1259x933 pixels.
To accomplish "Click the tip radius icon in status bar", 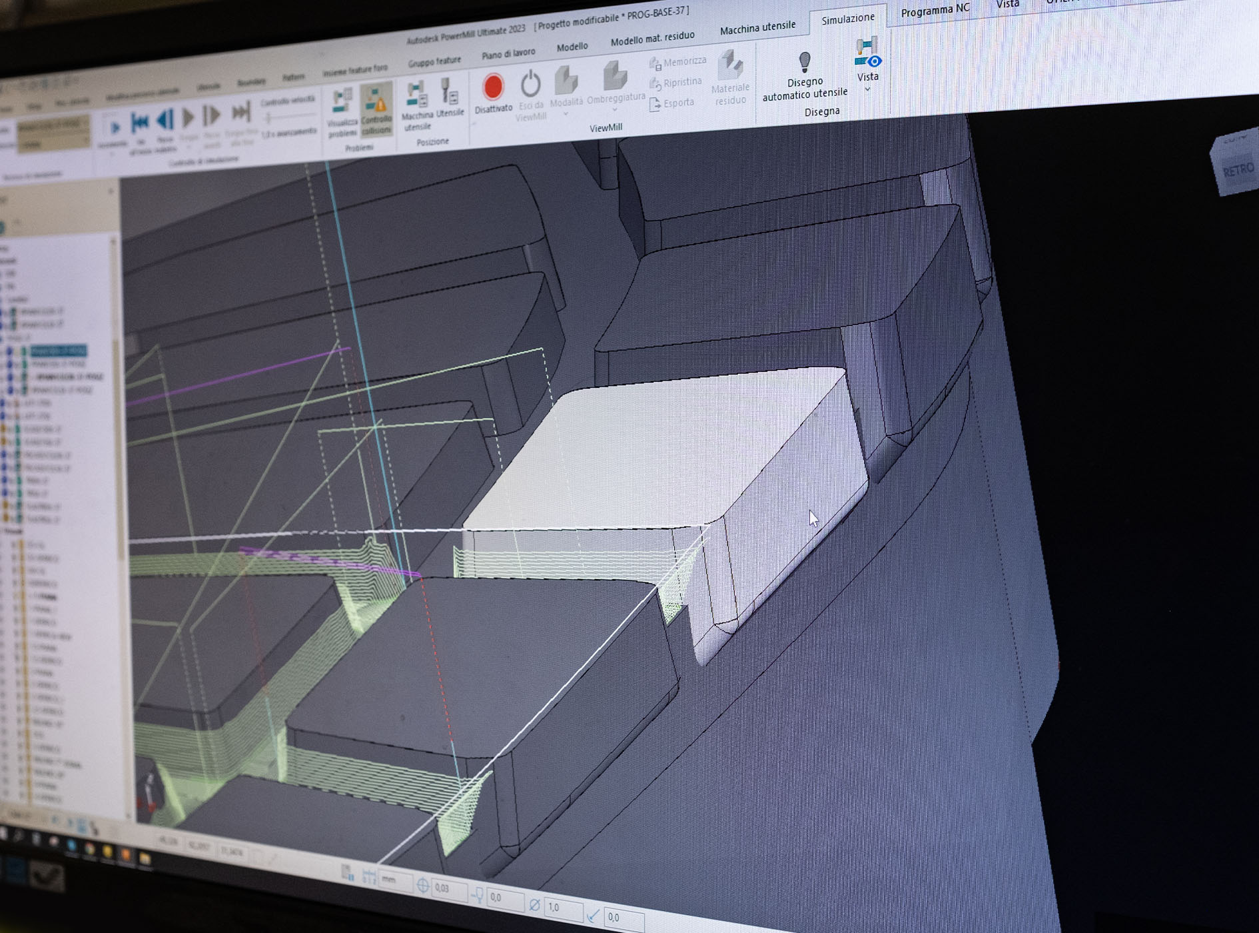I will [x=594, y=915].
